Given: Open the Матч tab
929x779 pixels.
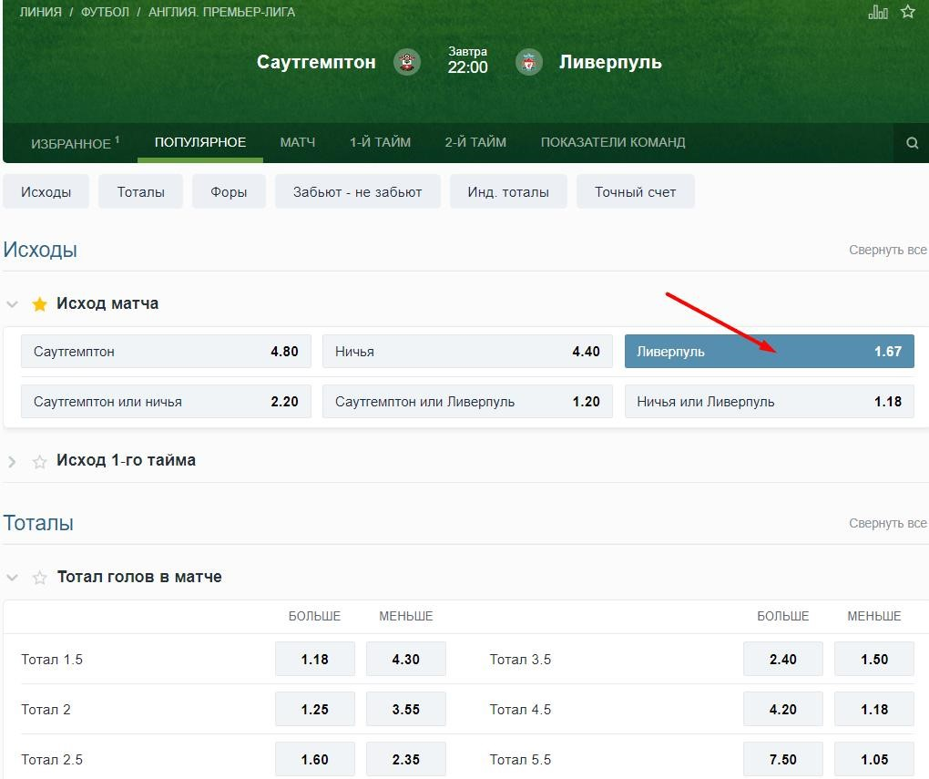Looking at the screenshot, I should [x=298, y=142].
